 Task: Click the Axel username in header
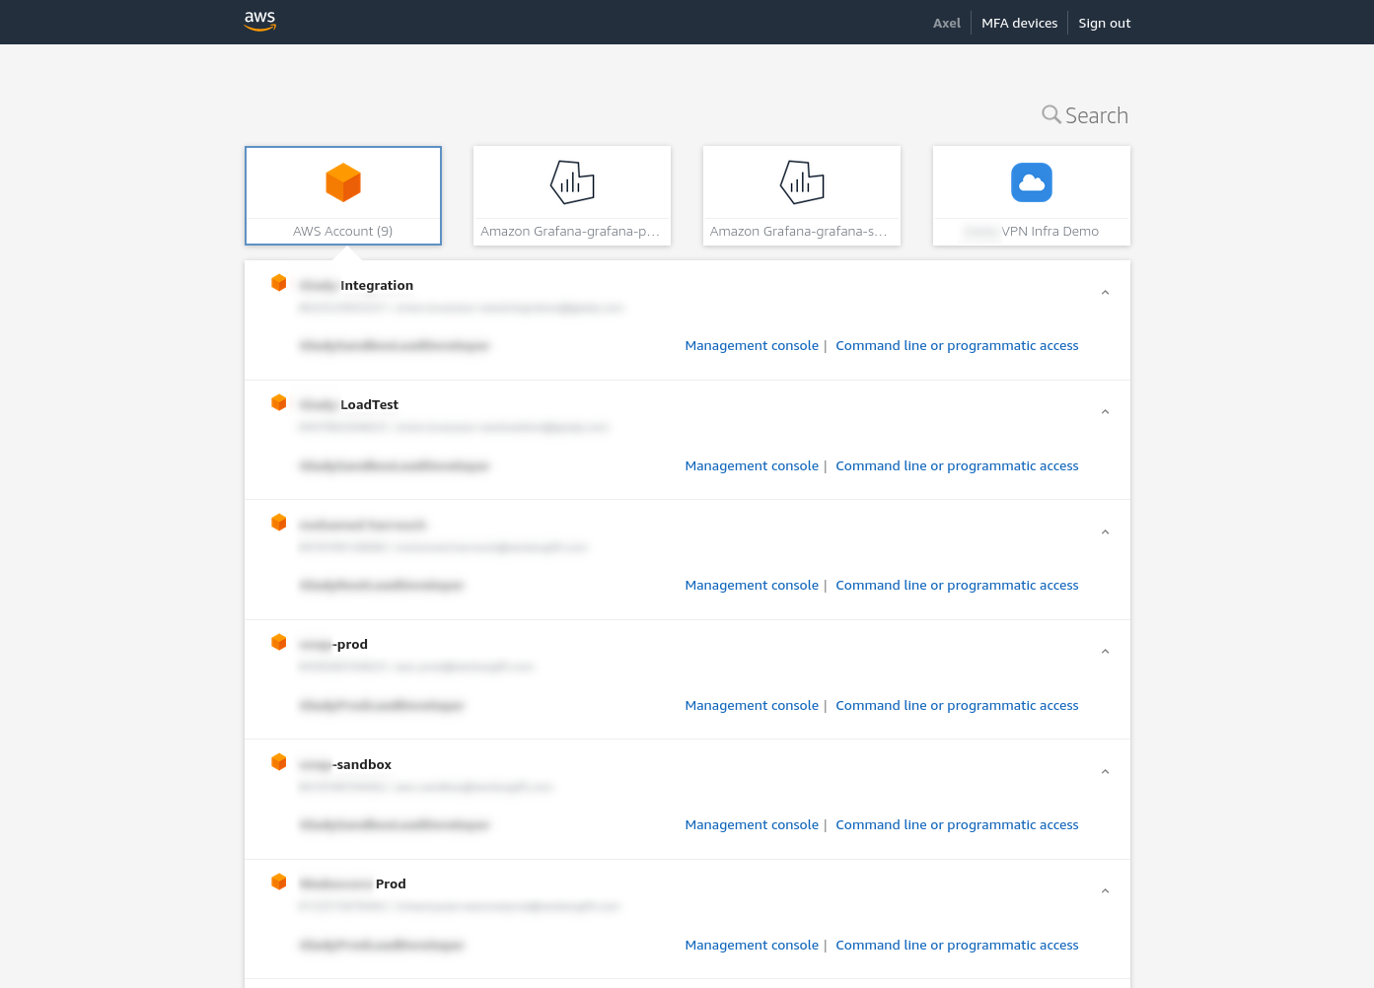pyautogui.click(x=947, y=23)
